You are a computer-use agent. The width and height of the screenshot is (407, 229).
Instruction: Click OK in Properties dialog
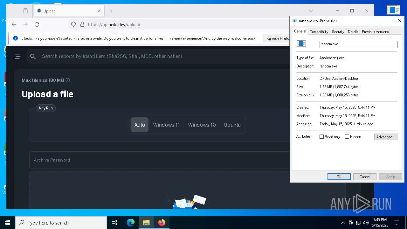click(x=339, y=177)
